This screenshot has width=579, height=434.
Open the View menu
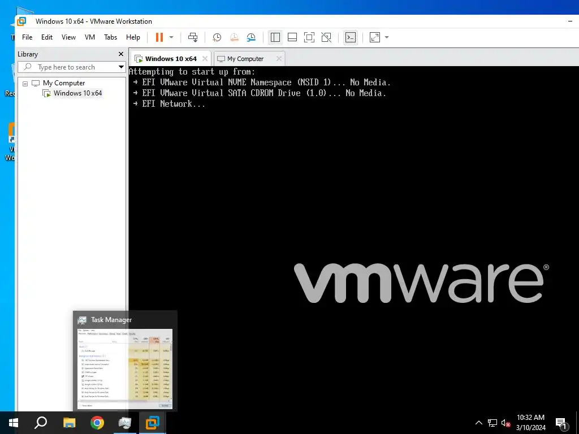[x=68, y=37]
